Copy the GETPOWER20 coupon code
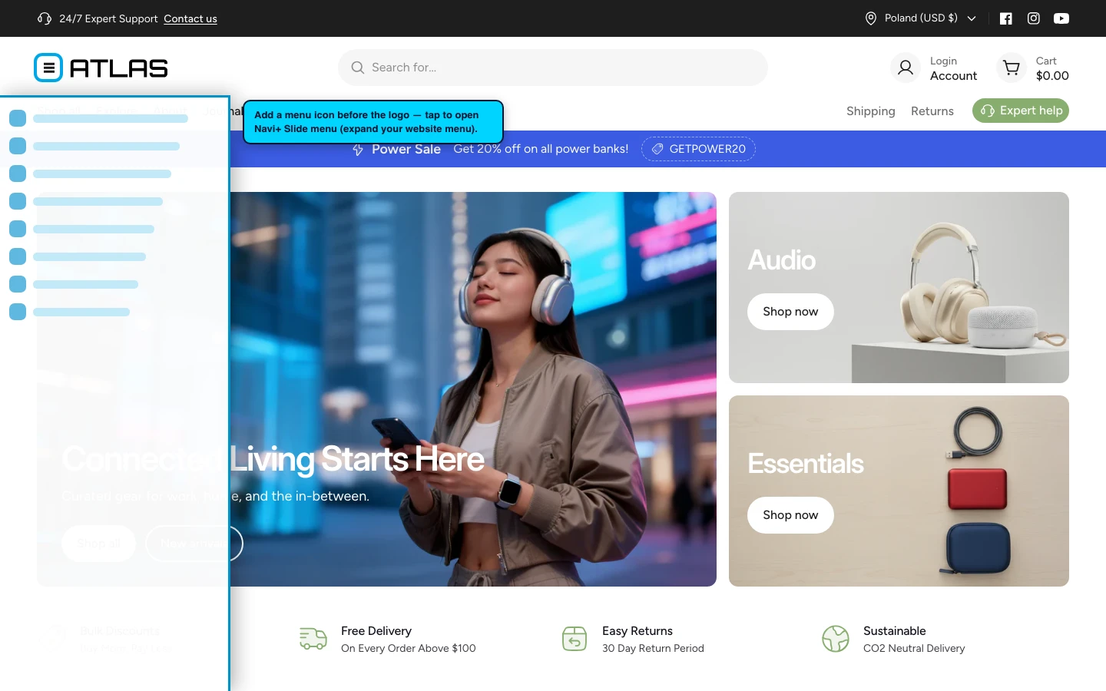 [698, 149]
